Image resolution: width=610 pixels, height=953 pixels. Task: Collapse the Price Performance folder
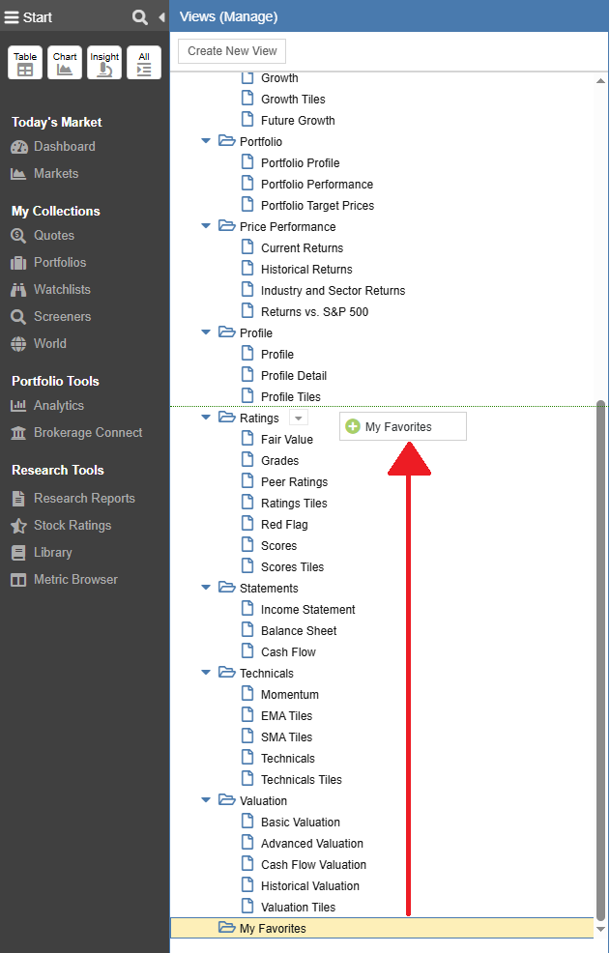click(206, 226)
